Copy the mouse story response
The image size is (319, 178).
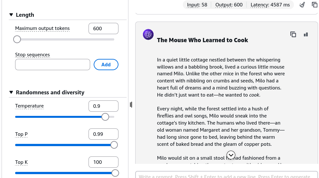coord(293,34)
